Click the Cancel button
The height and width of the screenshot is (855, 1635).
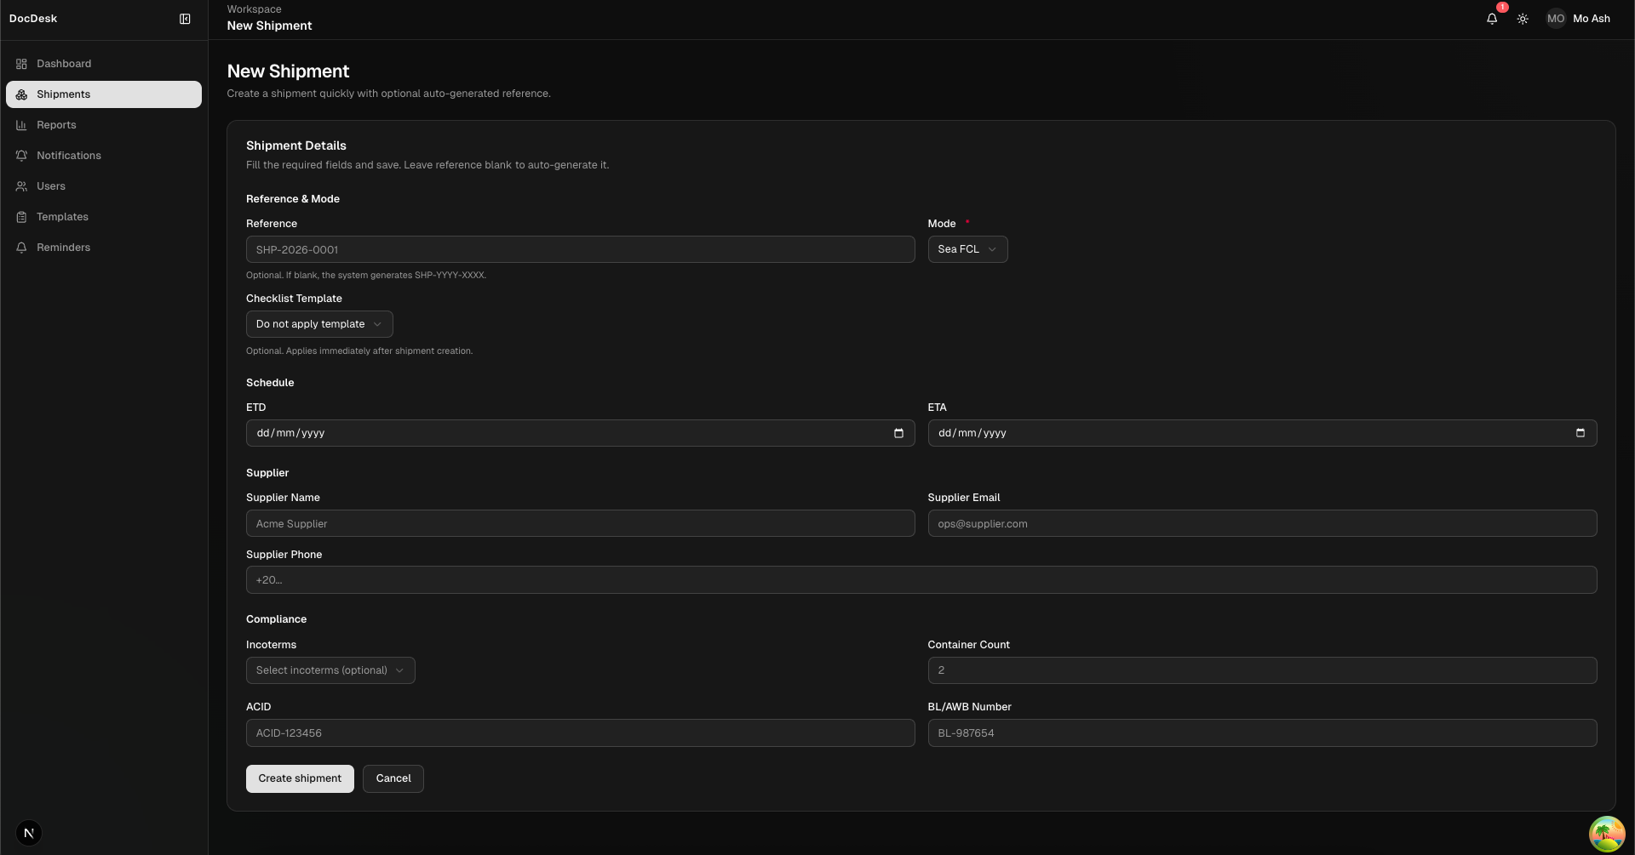click(393, 778)
